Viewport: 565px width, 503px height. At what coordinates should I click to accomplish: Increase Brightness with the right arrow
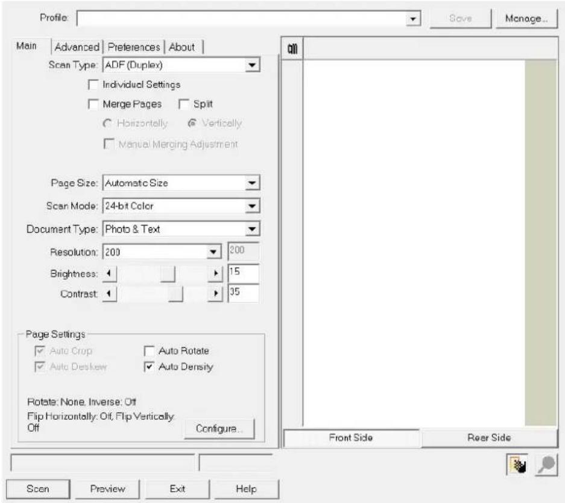point(215,274)
